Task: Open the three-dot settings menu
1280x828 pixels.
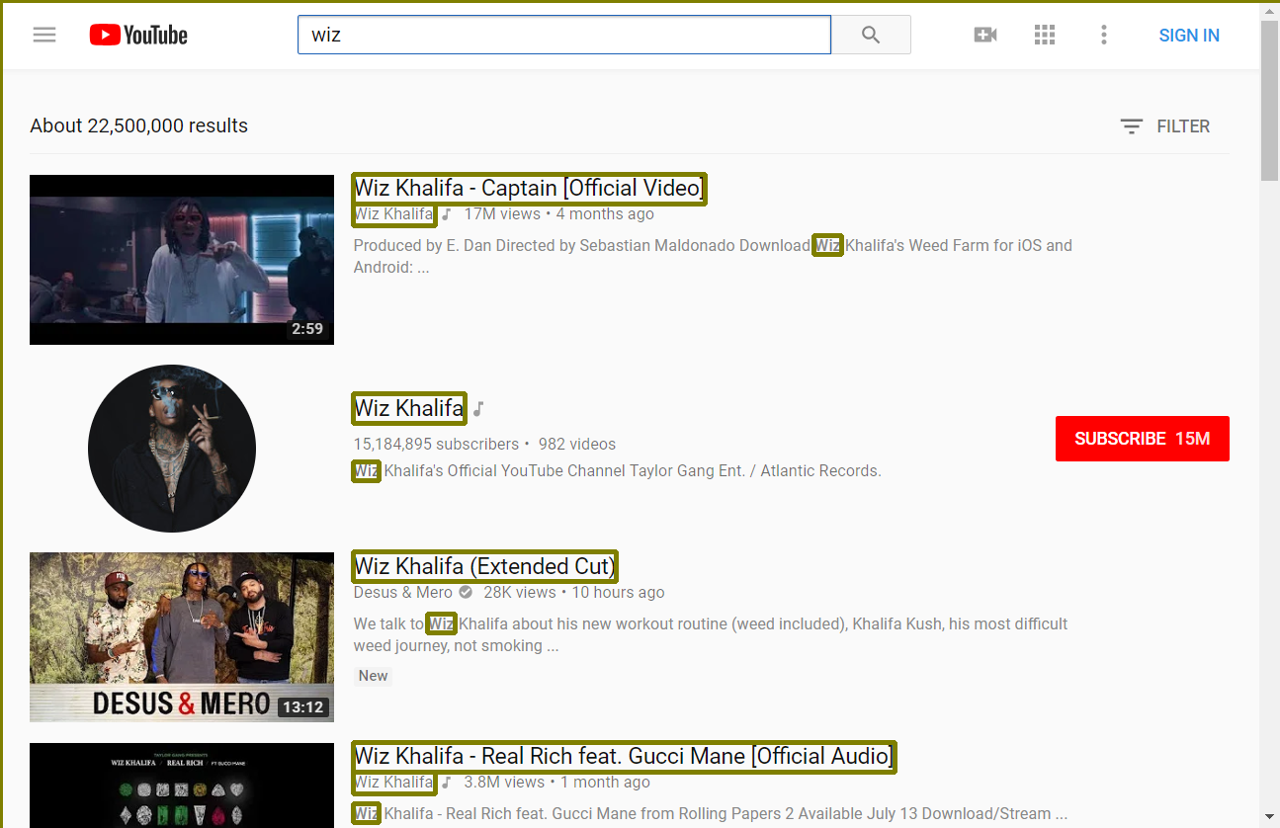Action: (1104, 35)
